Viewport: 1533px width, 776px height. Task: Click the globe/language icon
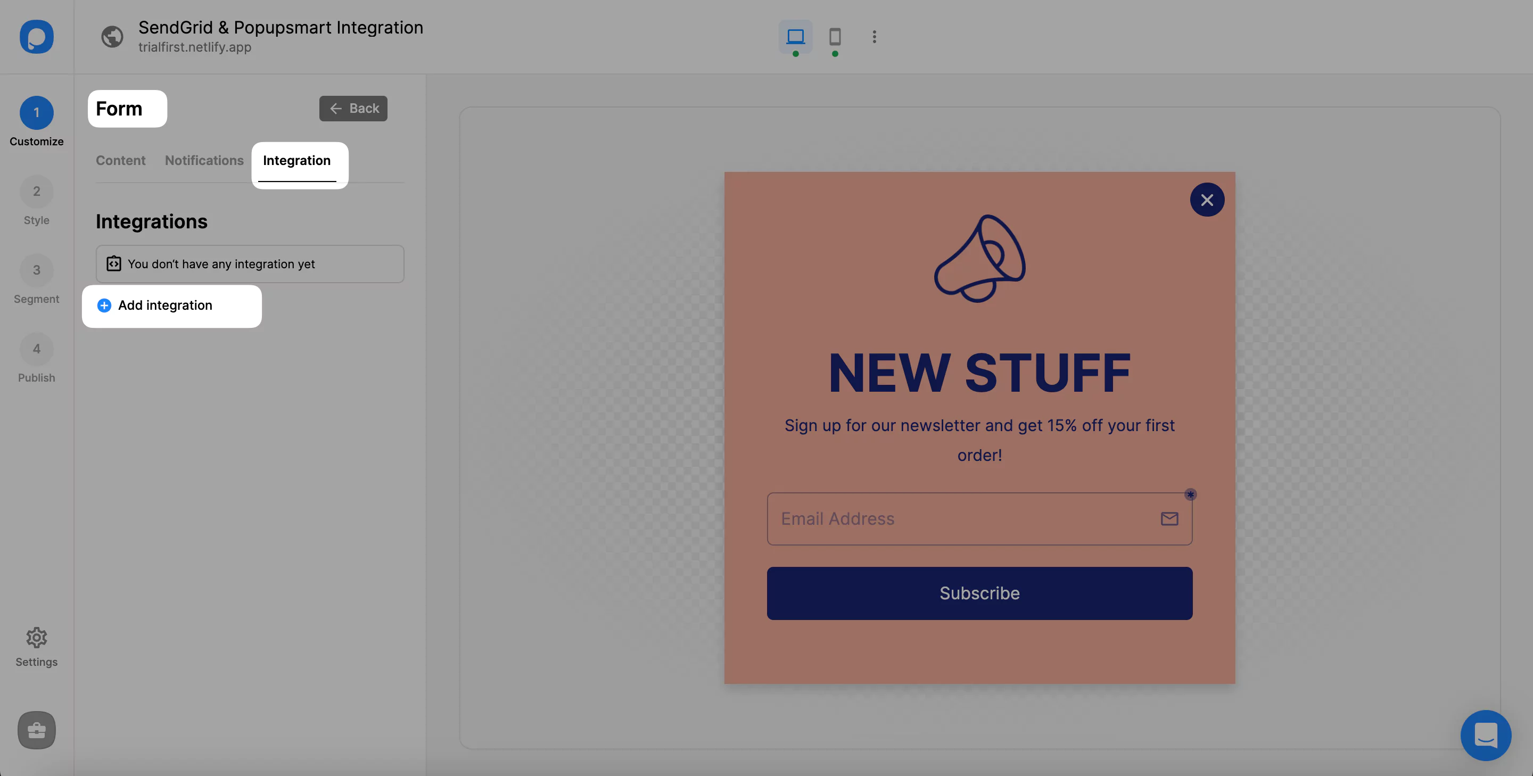coord(112,37)
